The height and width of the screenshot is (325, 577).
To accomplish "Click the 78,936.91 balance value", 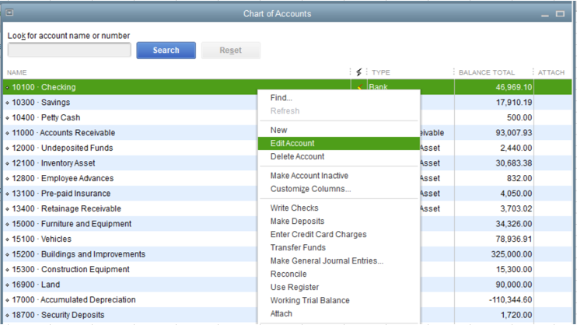I will [x=514, y=239].
